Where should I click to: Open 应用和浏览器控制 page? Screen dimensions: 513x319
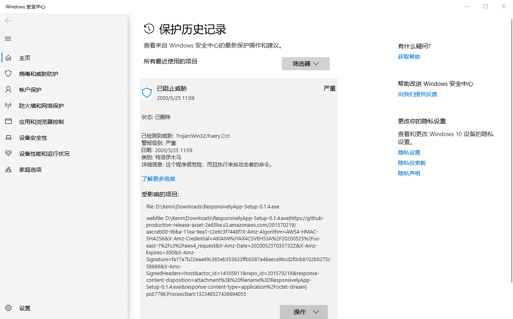[64, 122]
